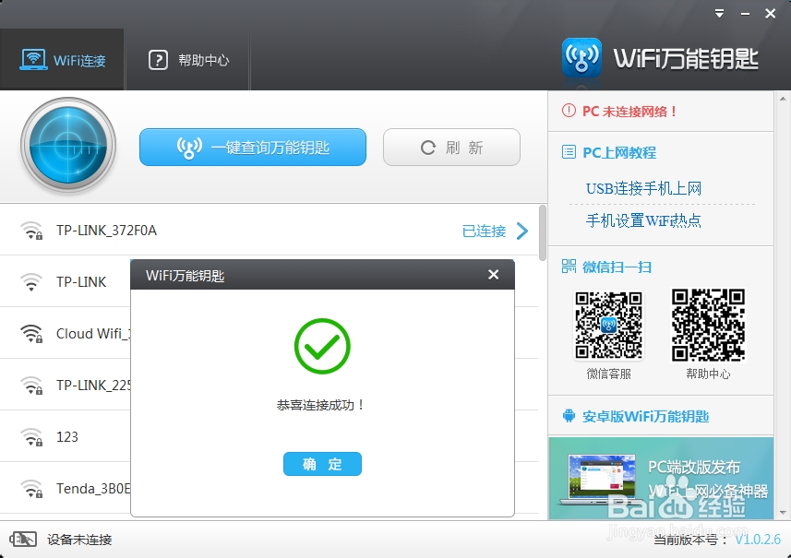Click the TP-LINK_372F0A signal icon
This screenshot has width=791, height=558.
coord(31,231)
